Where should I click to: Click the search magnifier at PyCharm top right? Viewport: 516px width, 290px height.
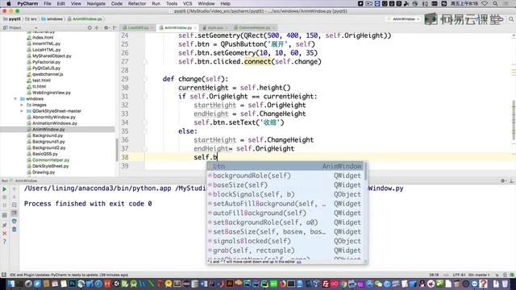click(511, 19)
